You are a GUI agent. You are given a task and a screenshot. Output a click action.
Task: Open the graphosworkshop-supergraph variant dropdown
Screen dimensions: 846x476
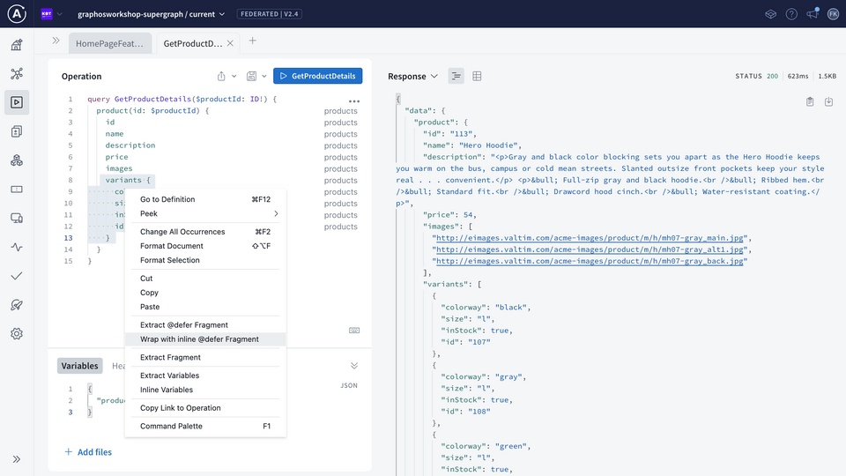151,14
